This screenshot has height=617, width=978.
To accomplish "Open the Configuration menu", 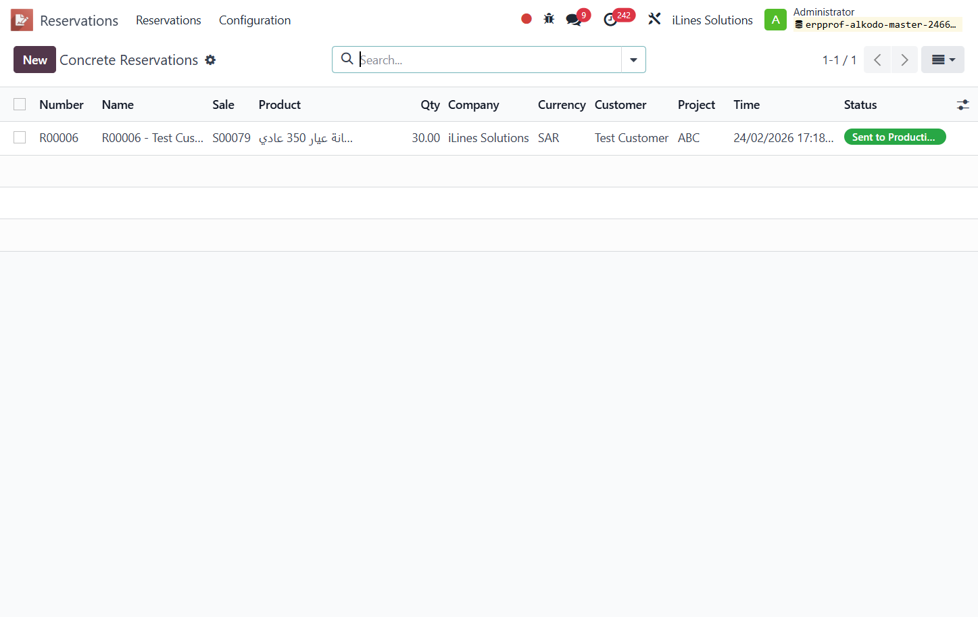I will click(255, 20).
